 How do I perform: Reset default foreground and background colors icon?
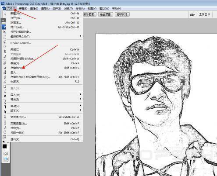pyautogui.click(x=4, y=142)
